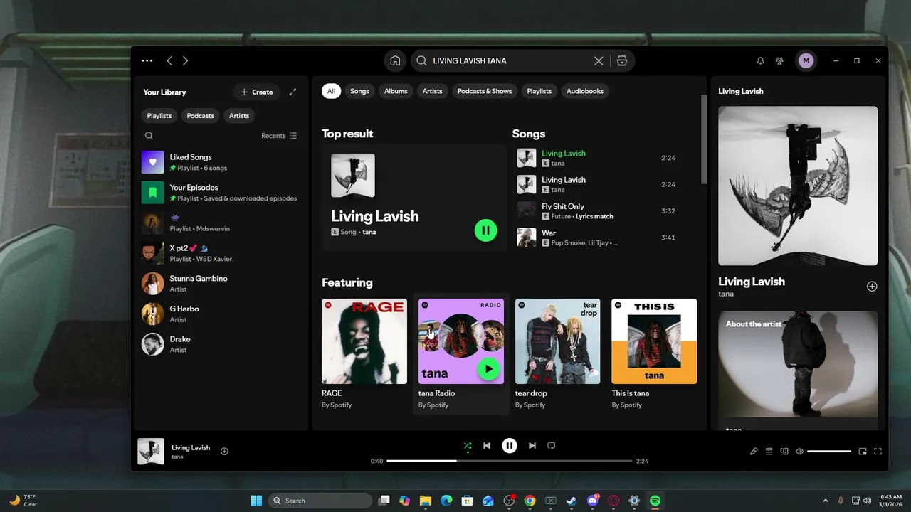
Task: Open the RAGE playlist thumbnail
Action: point(364,341)
